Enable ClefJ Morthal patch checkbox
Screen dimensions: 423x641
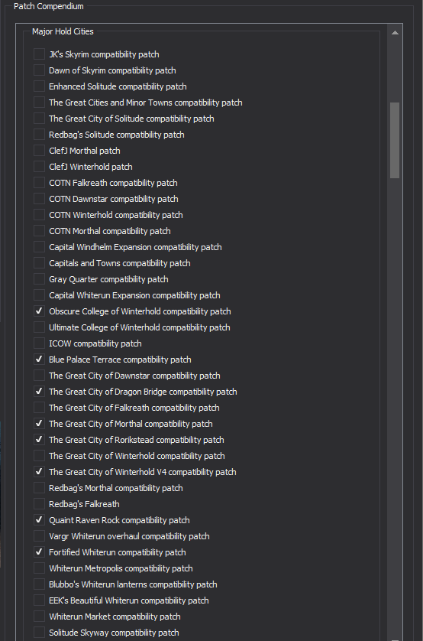click(x=39, y=151)
